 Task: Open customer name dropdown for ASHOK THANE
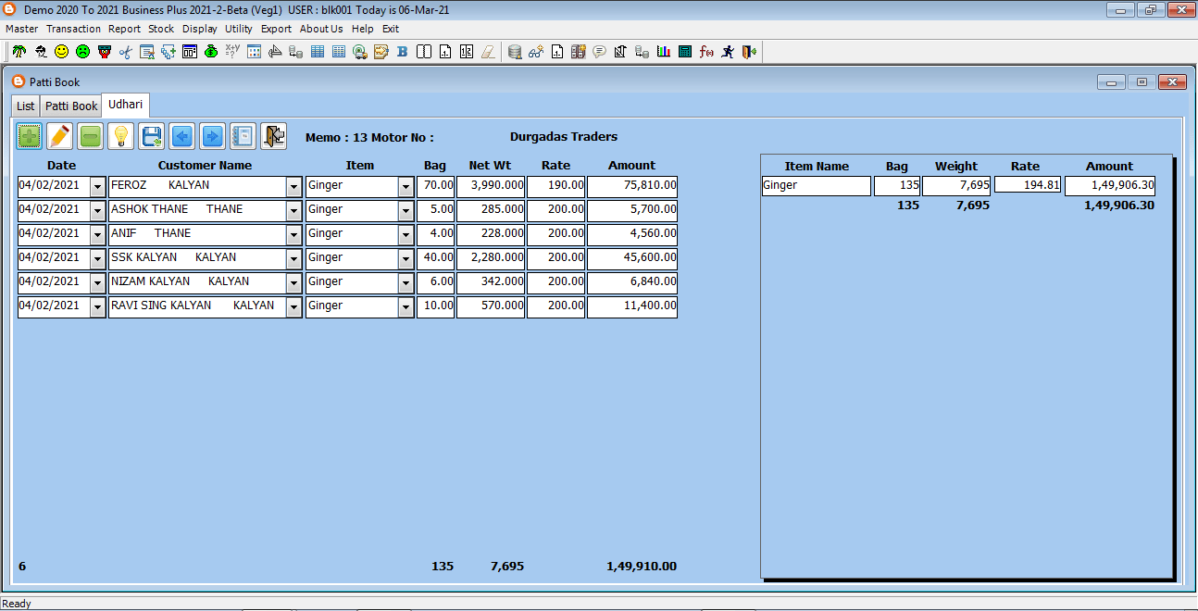coord(294,210)
